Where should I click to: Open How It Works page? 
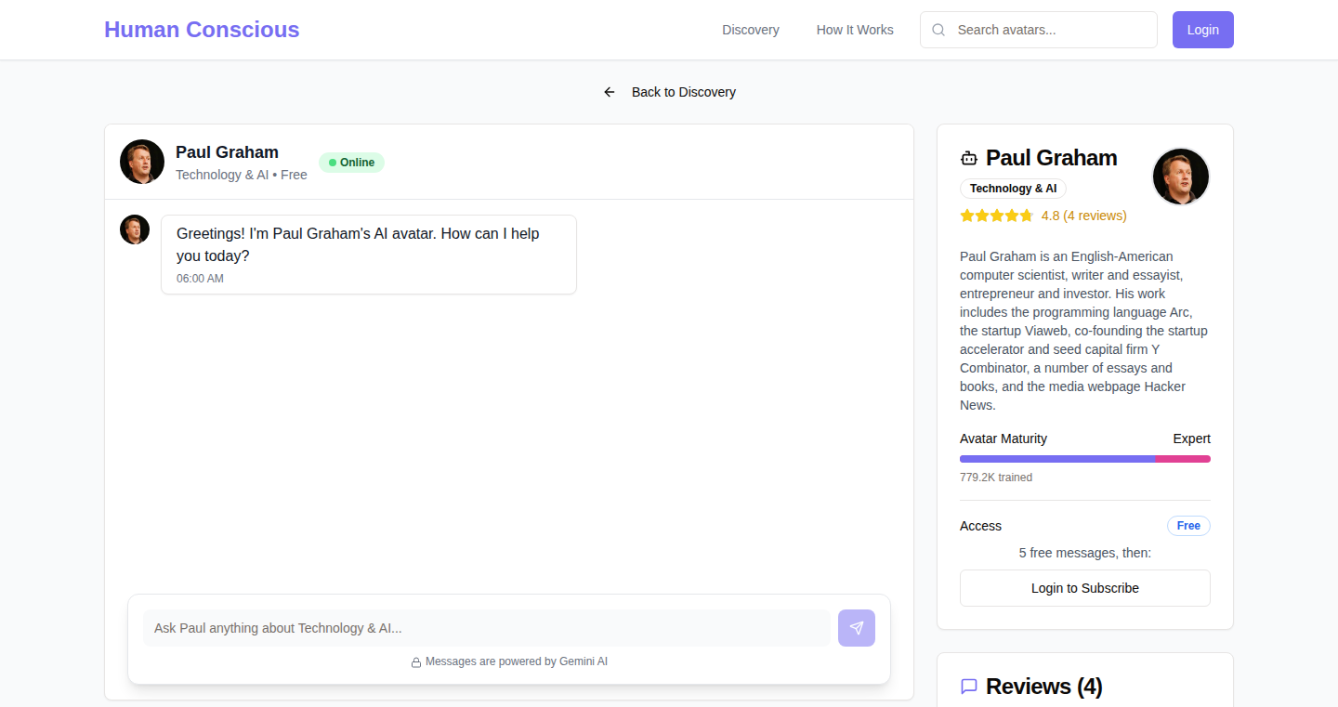(855, 30)
